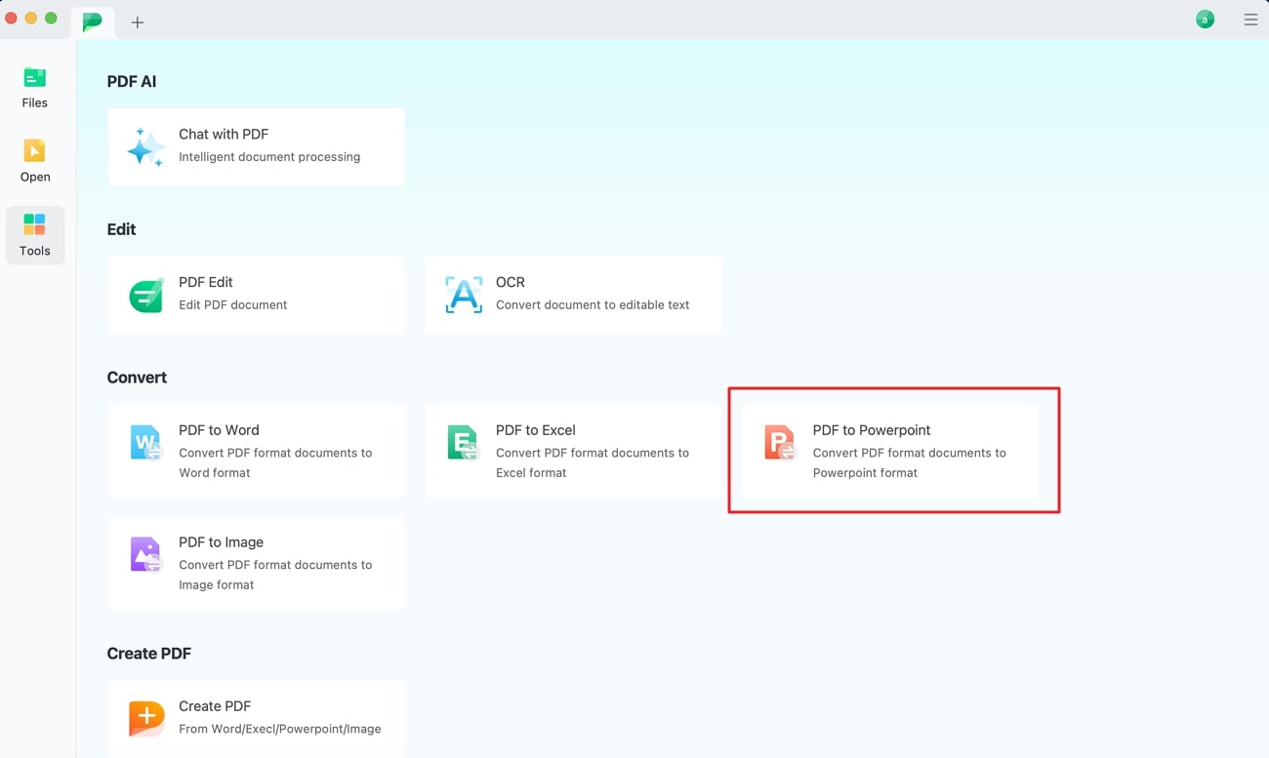Click 'Word format' description text
1269x758 pixels.
[215, 473]
